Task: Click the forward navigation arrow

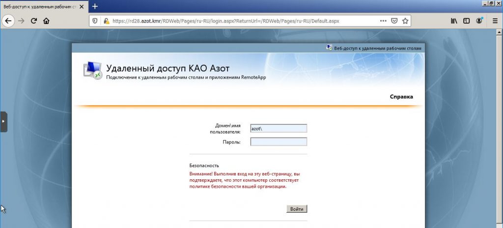Action: pos(21,21)
